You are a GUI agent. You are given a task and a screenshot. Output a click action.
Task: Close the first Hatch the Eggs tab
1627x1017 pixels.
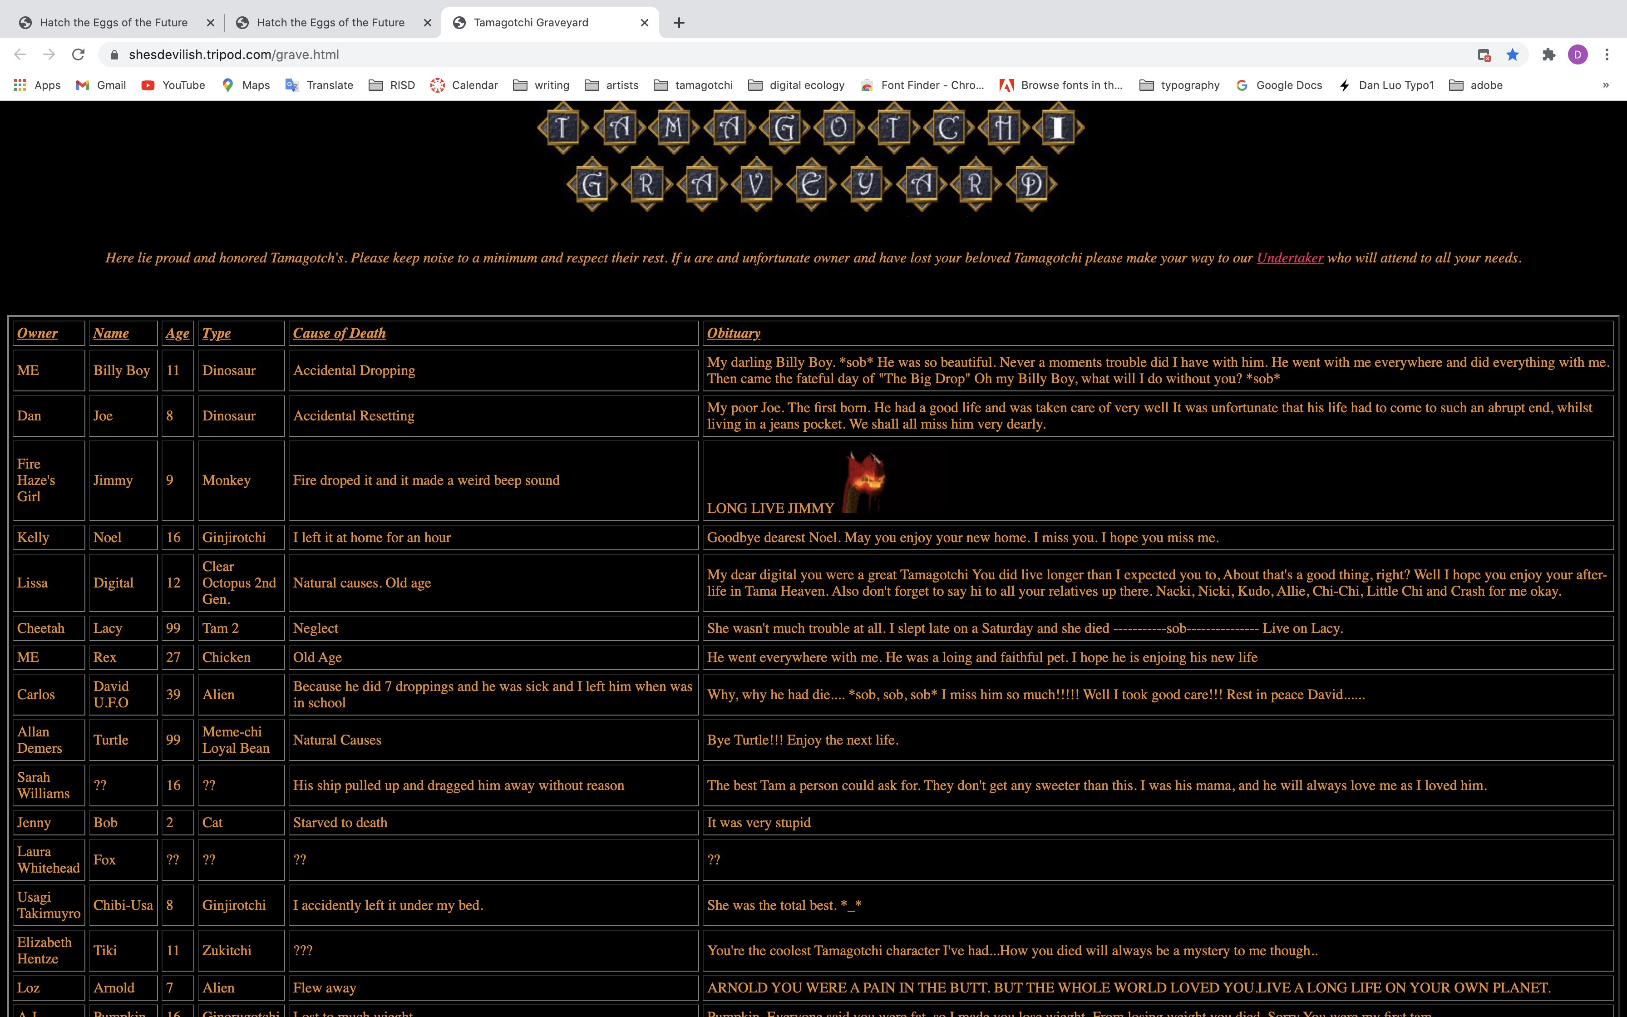tap(211, 23)
